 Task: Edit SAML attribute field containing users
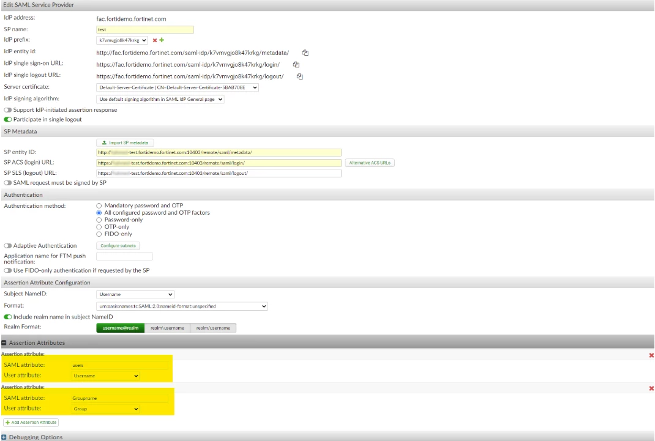[120, 366]
